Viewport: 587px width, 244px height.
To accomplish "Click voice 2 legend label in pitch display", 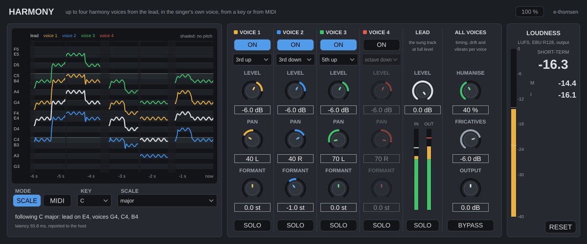I will [69, 36].
